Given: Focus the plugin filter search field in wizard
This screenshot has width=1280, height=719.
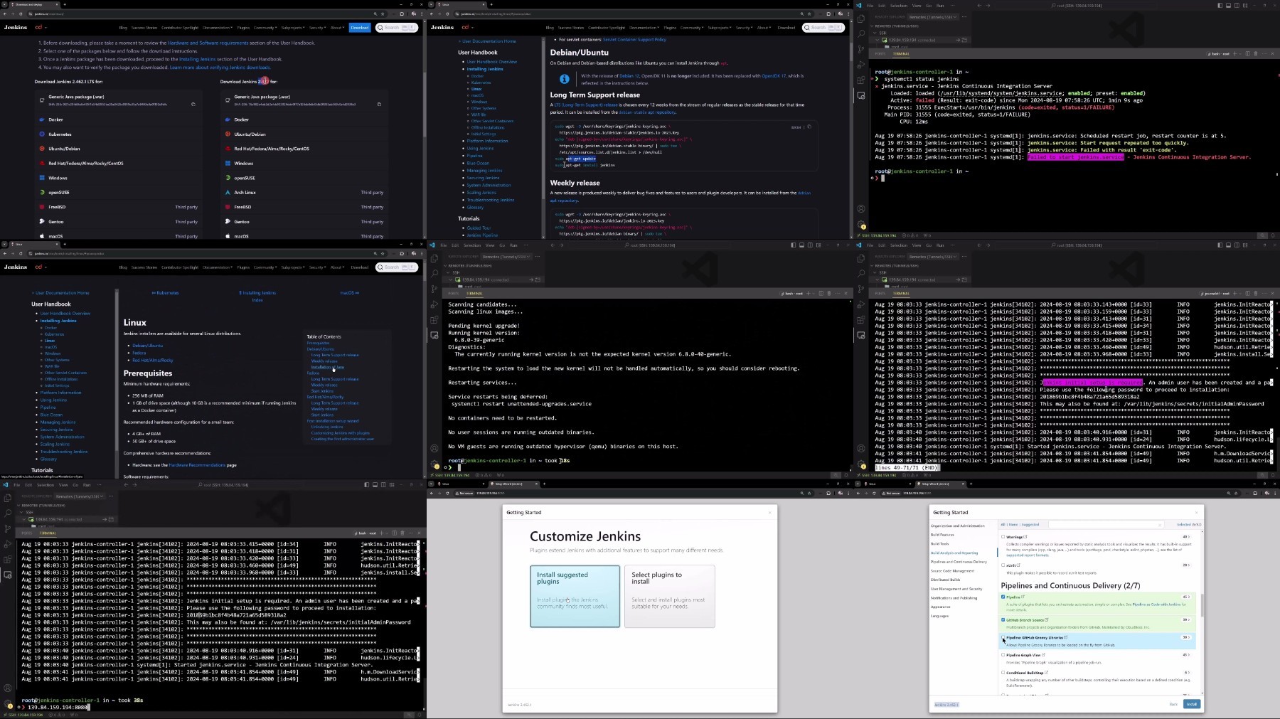Looking at the screenshot, I should tap(1106, 525).
